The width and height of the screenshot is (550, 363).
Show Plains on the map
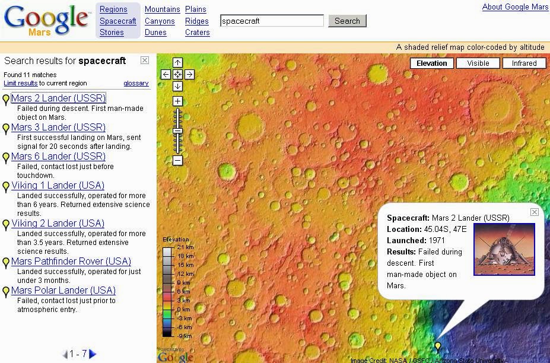196,9
